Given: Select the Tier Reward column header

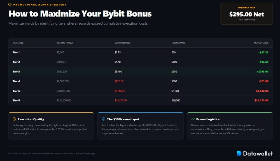Looking at the screenshot, I should (178, 43).
